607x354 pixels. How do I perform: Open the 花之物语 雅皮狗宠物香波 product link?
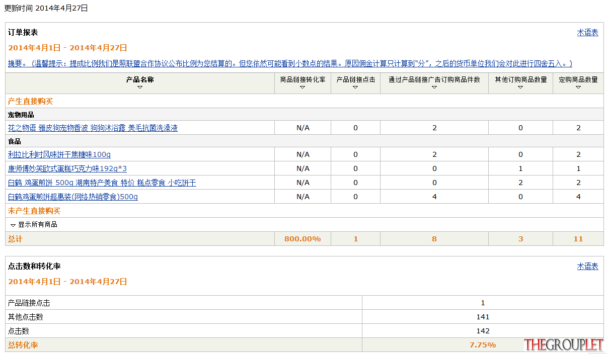(x=93, y=128)
